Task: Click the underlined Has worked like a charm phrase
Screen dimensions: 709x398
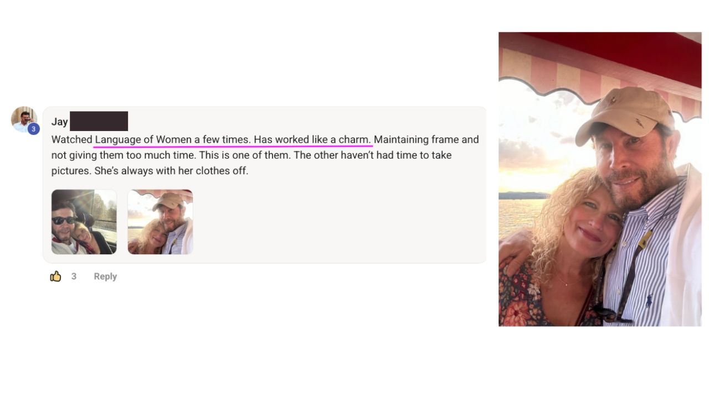Action: point(313,140)
